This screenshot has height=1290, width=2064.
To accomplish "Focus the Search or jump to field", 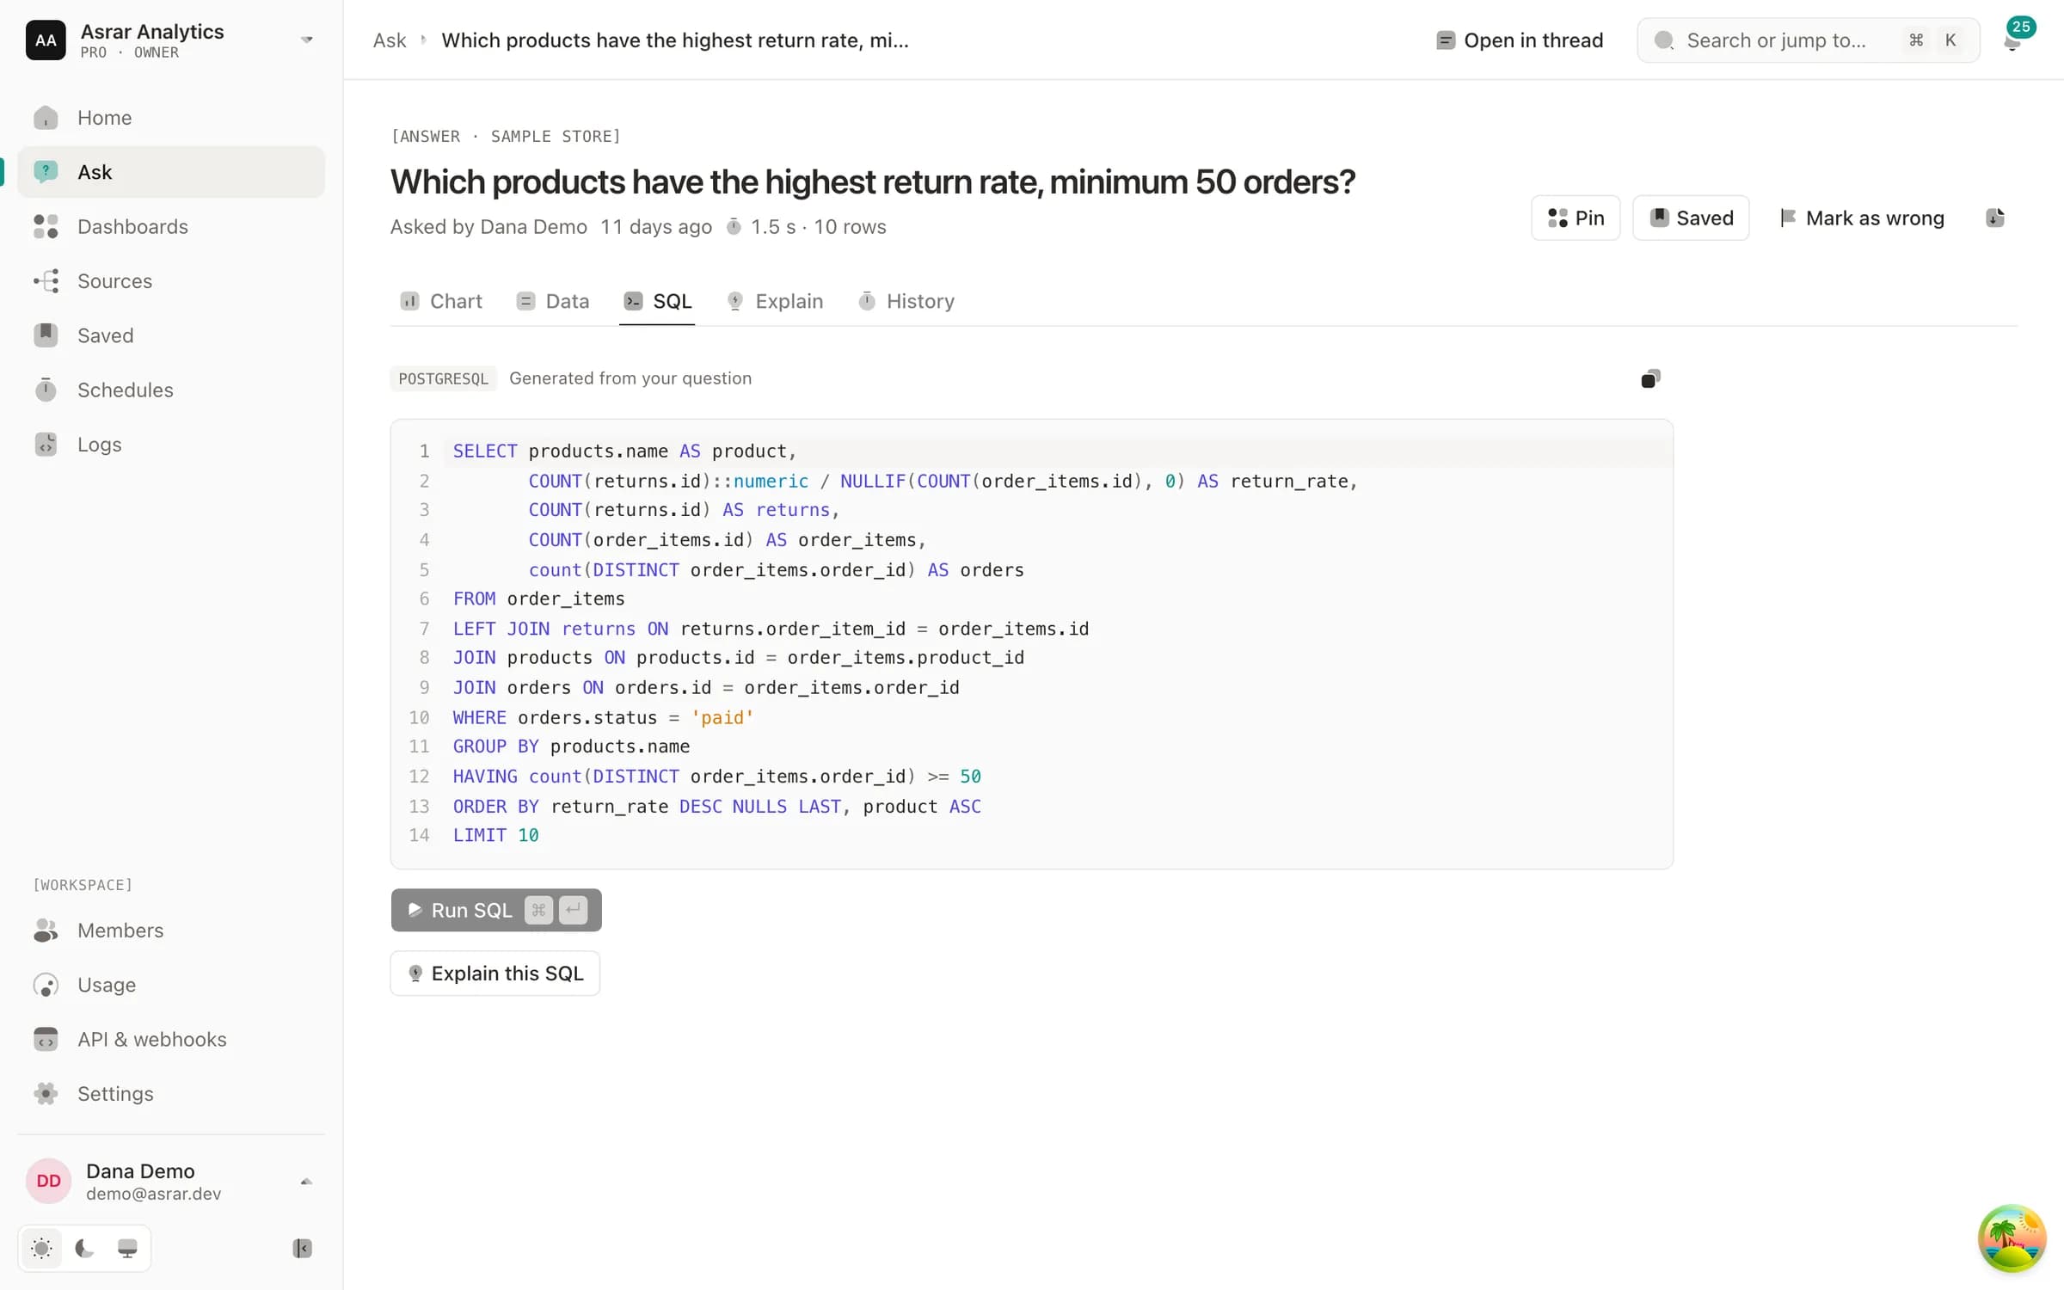I will click(x=1808, y=40).
